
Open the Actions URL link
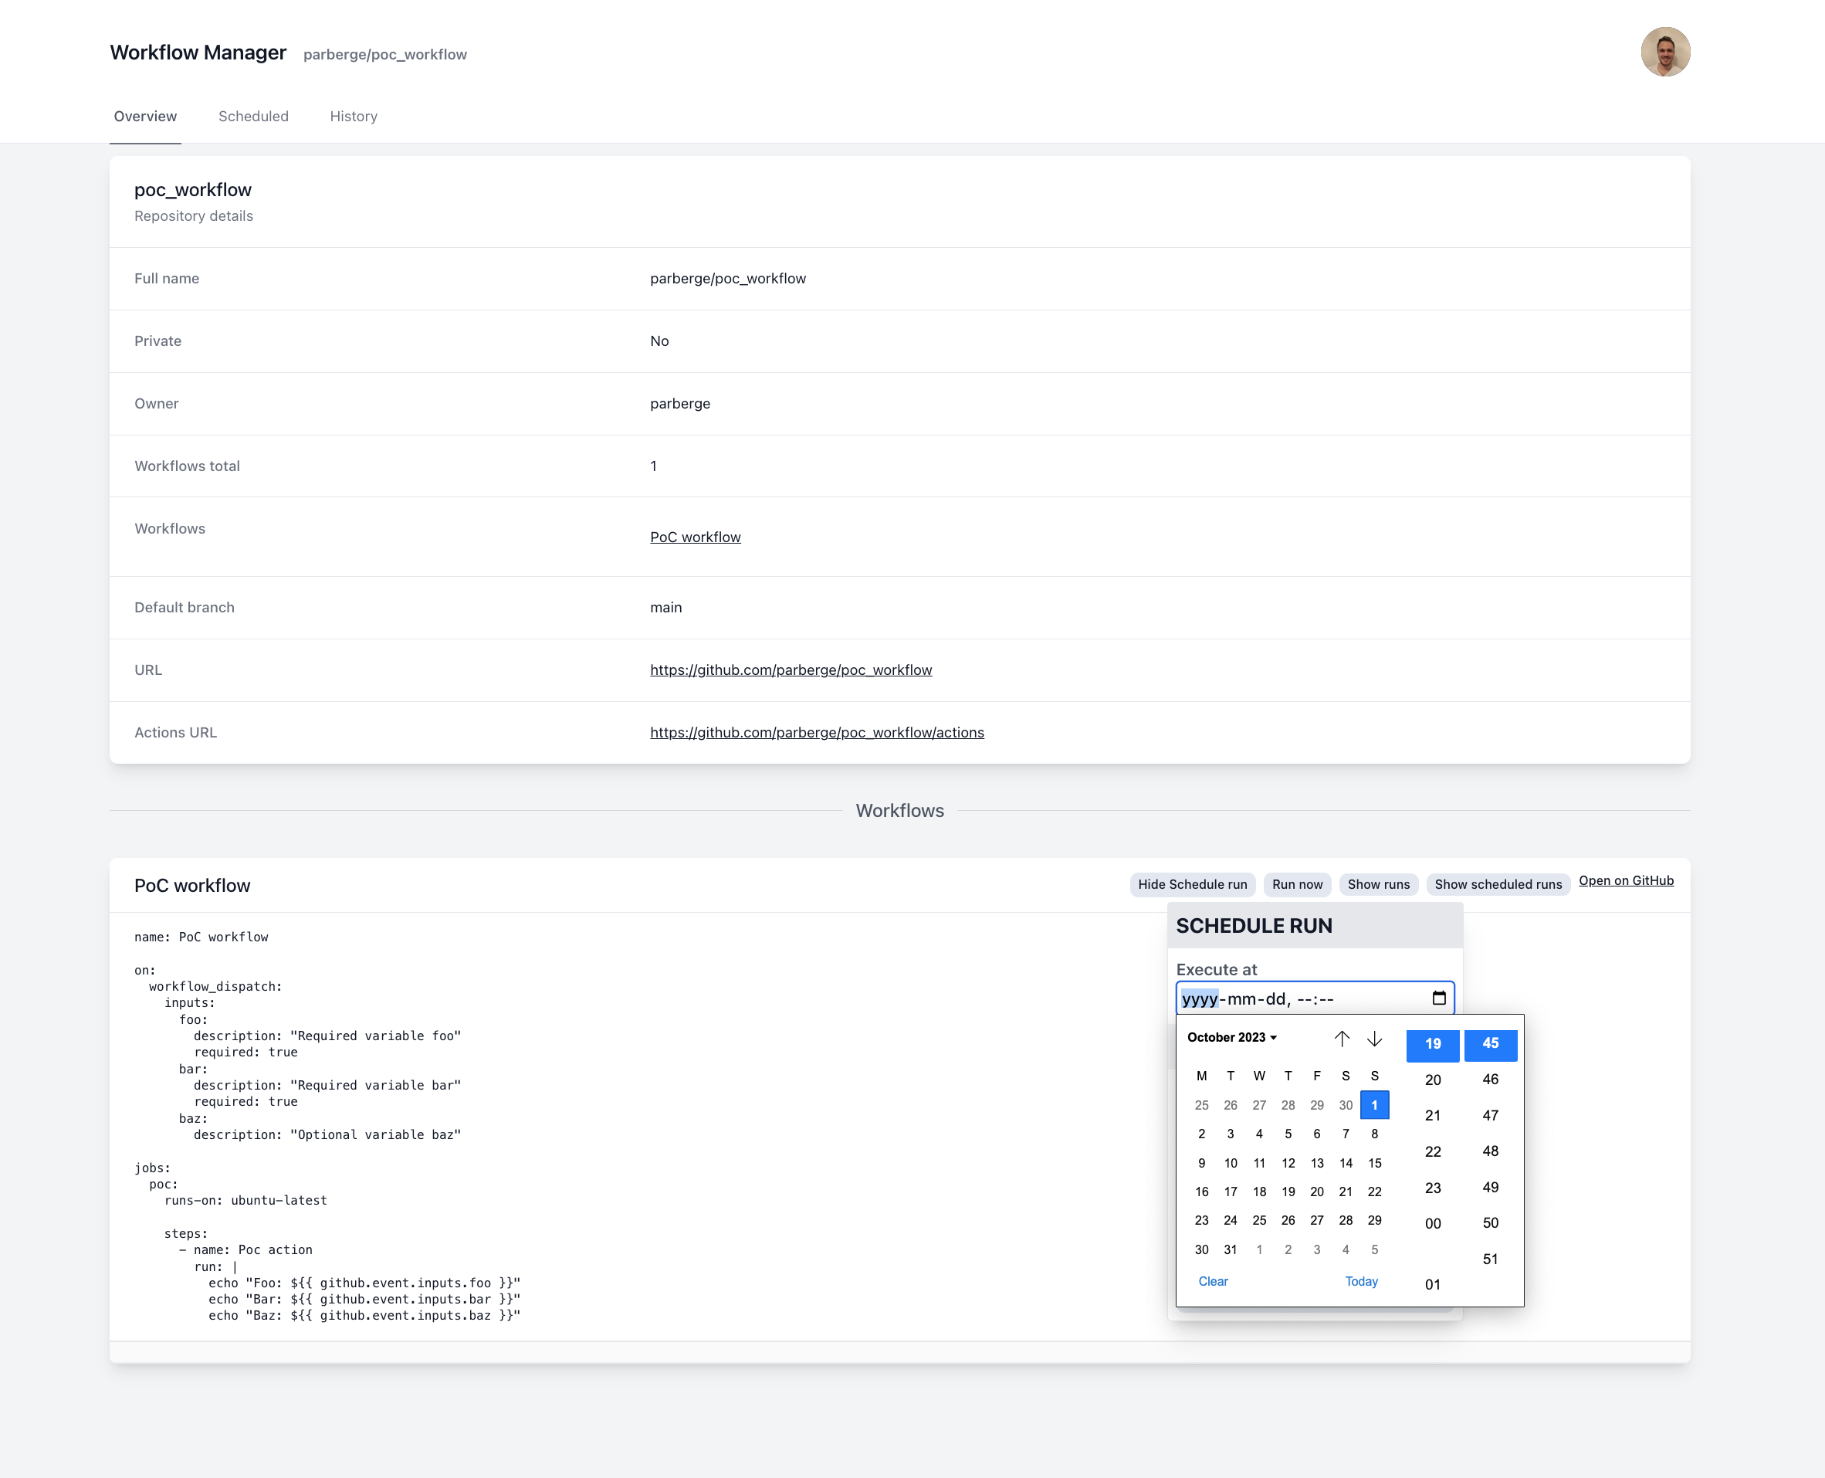(x=818, y=732)
